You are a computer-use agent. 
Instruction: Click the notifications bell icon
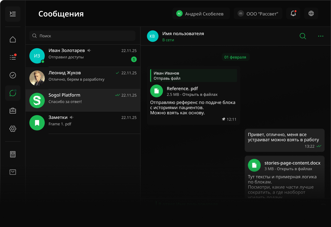[x=293, y=14]
